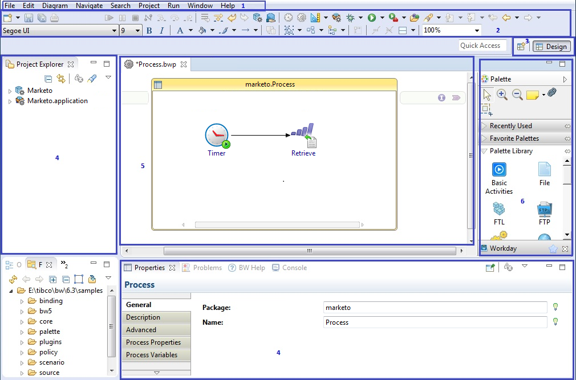
Task: Click the Refresh icon in File Explorer view
Action: [x=13, y=280]
